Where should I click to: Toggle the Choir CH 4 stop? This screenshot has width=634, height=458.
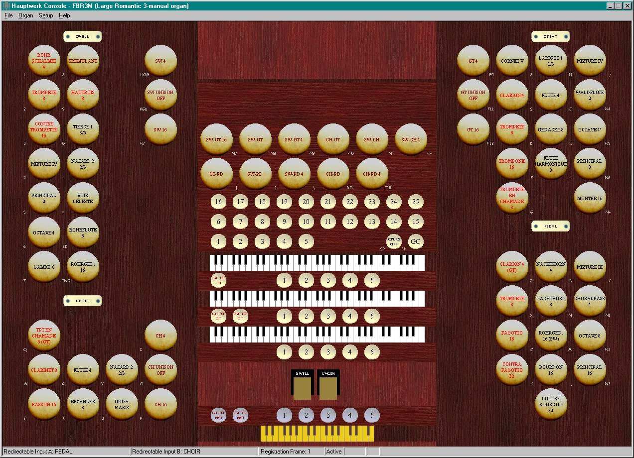coord(160,336)
